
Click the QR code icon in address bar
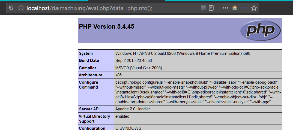coord(204,8)
